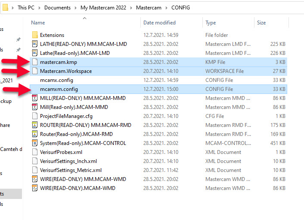The height and width of the screenshot is (220, 304).
Task: Click the Mastercam.Workspace file icon
Action: [x=35, y=71]
